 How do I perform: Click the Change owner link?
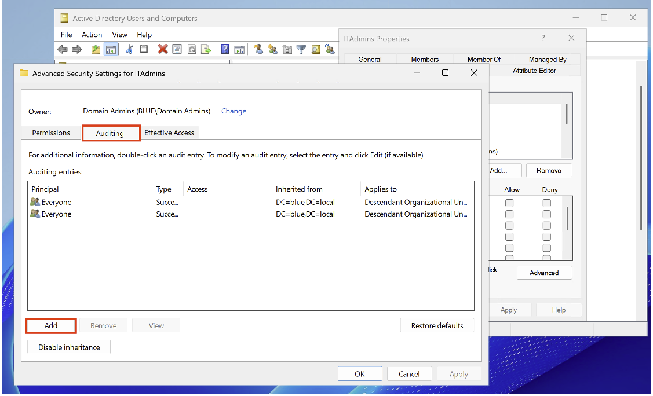click(x=234, y=111)
